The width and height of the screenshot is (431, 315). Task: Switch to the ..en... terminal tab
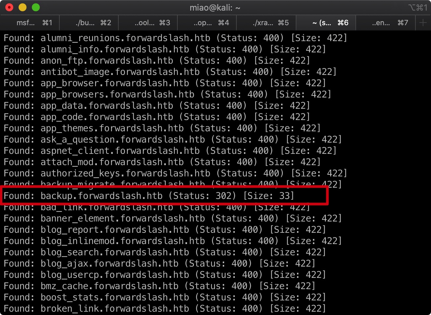[385, 23]
